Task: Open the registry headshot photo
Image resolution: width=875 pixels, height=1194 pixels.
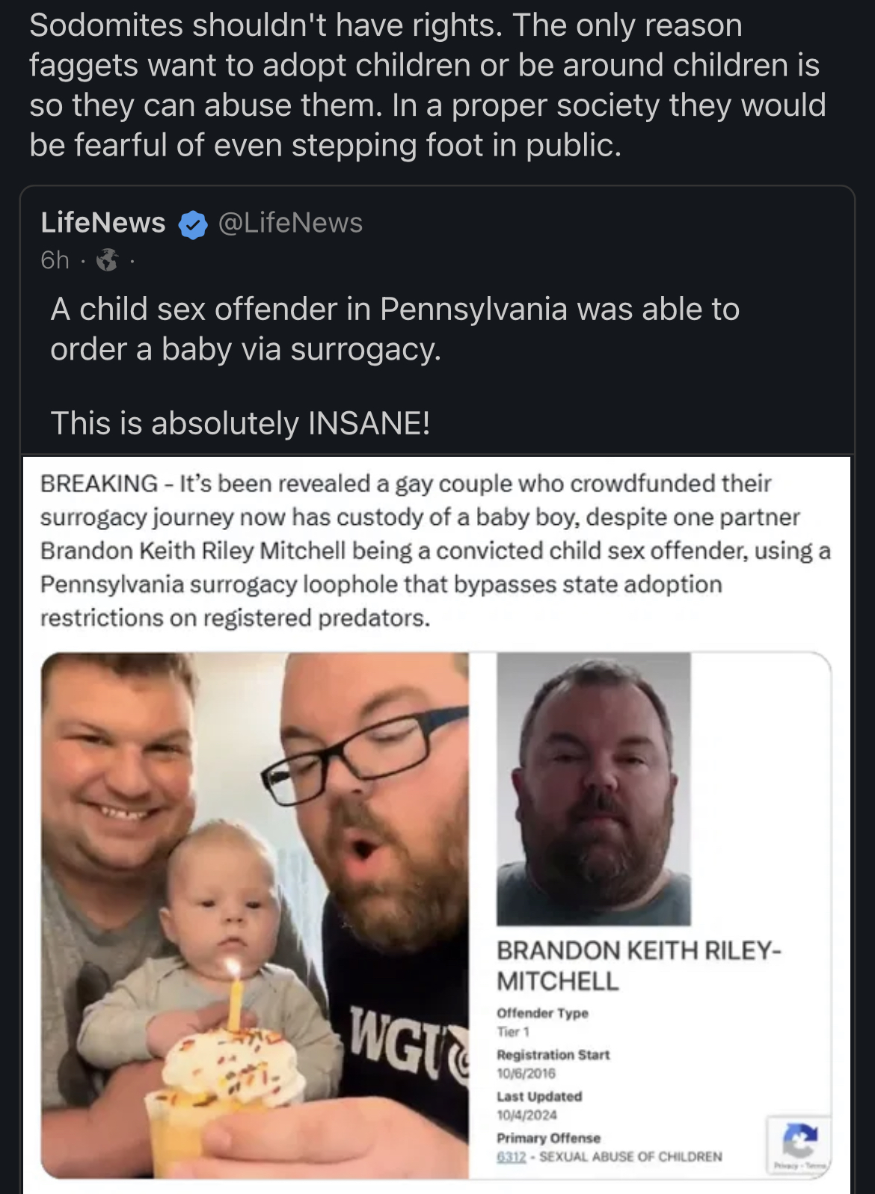Action: point(593,789)
